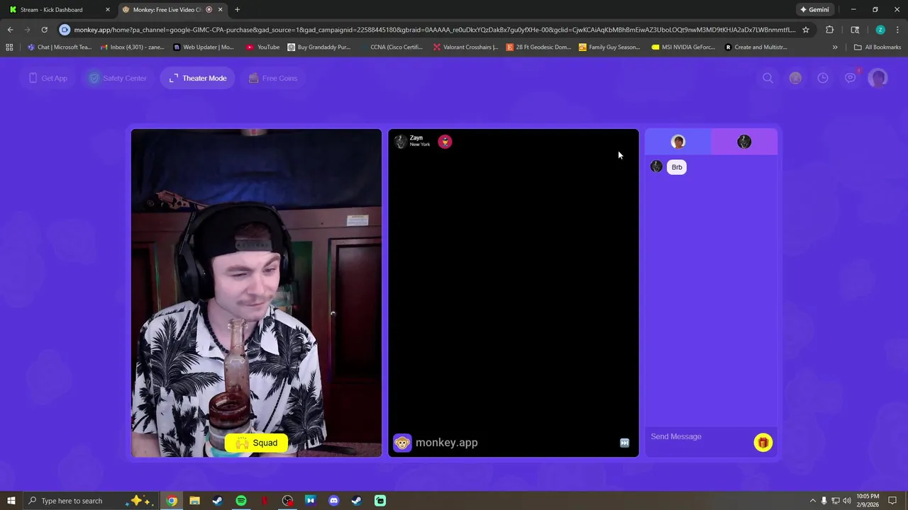The image size is (908, 510).
Task: Click the Send Message input field
Action: (699, 437)
